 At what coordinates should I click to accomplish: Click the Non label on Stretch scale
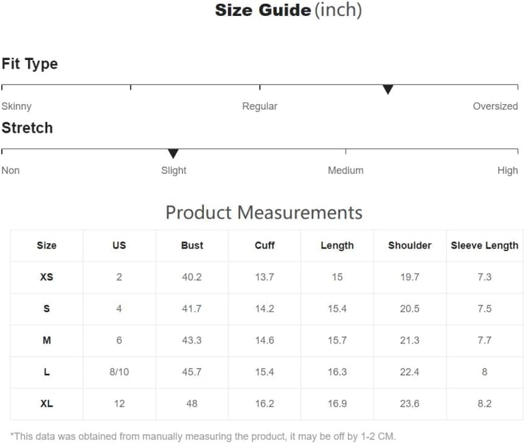coord(10,170)
